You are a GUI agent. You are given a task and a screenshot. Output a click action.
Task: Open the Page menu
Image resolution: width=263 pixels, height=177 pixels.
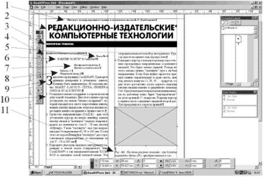point(66,8)
